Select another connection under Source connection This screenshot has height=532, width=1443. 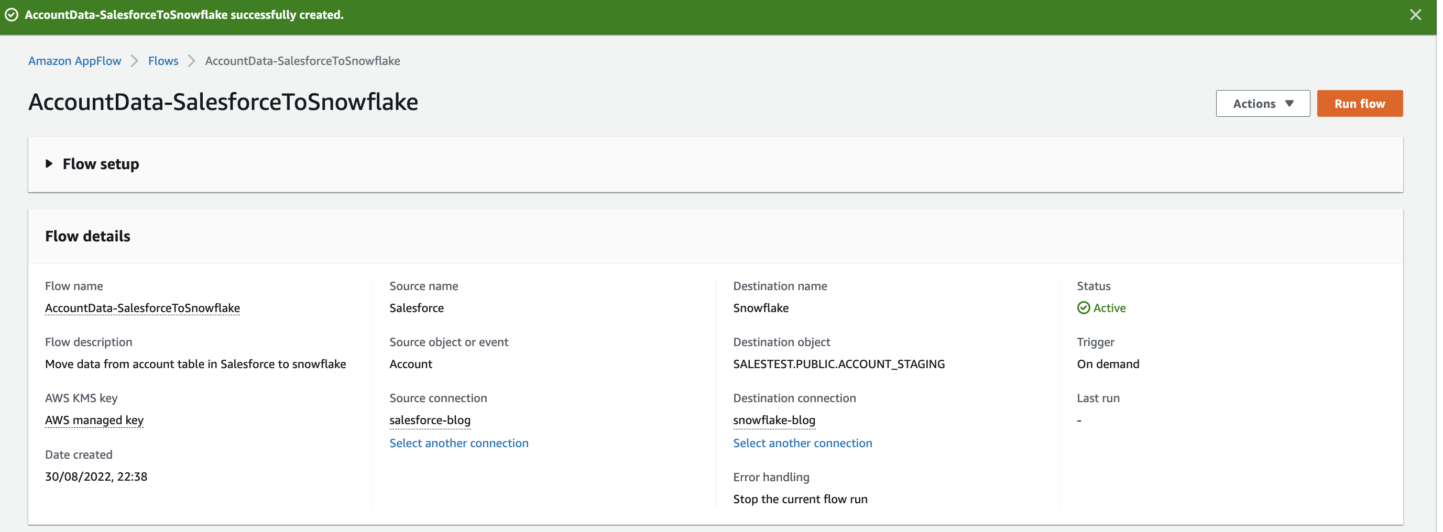458,443
